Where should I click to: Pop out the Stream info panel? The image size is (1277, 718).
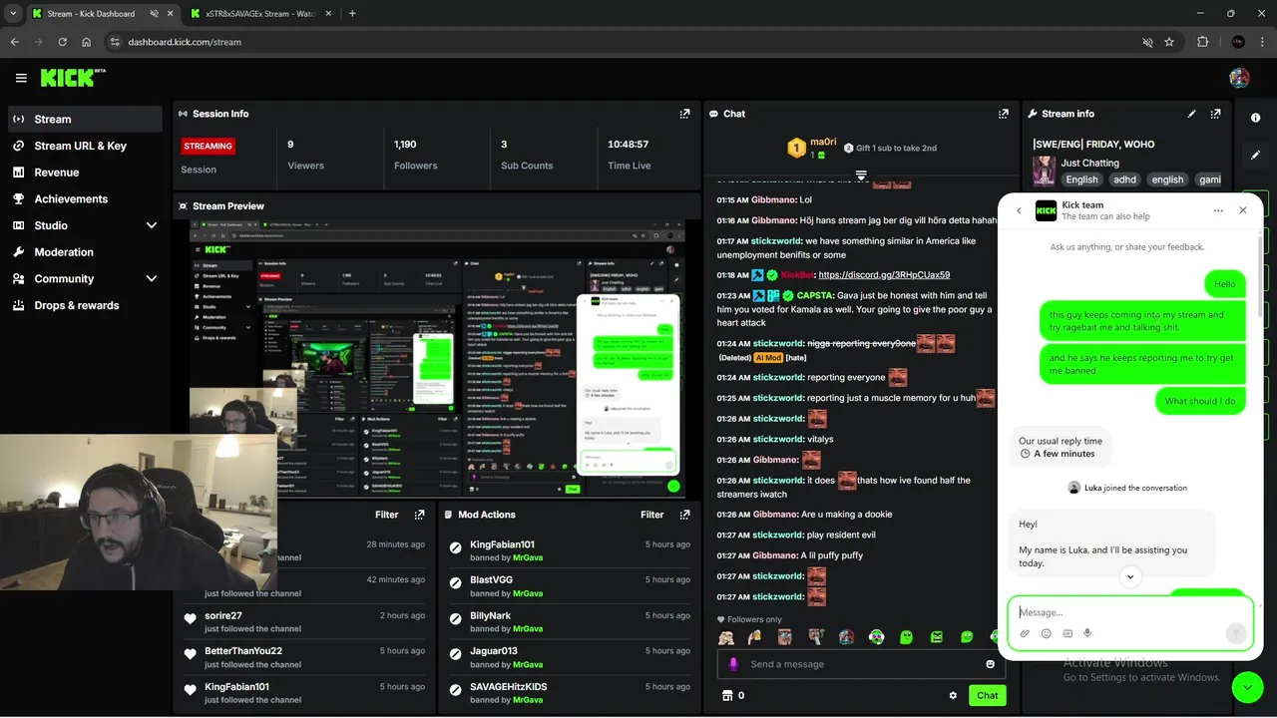pos(1215,114)
